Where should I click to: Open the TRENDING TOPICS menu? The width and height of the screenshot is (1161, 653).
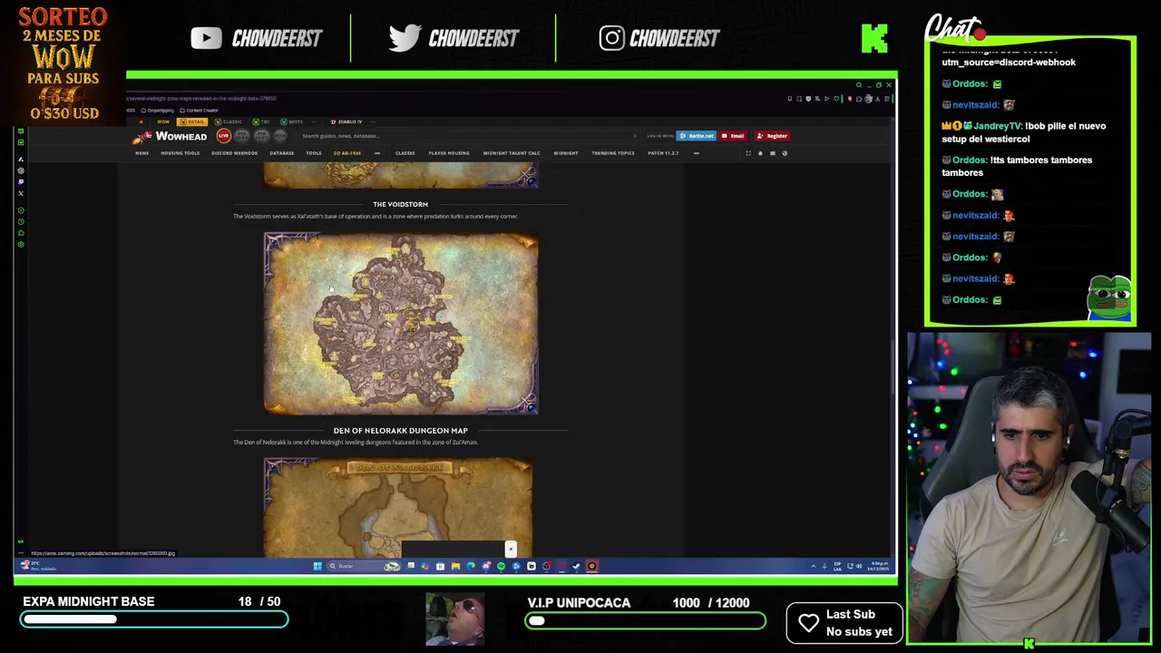coord(613,153)
